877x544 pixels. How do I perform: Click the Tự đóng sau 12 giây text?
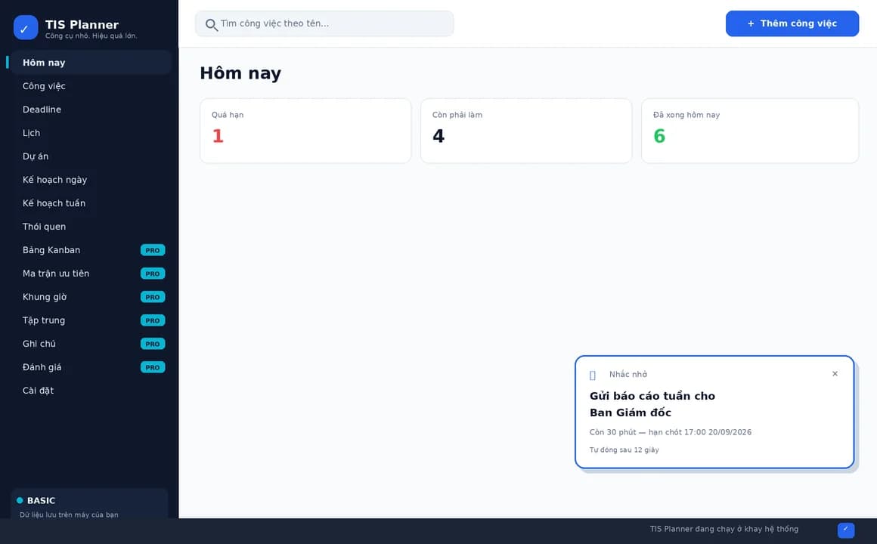coord(624,450)
